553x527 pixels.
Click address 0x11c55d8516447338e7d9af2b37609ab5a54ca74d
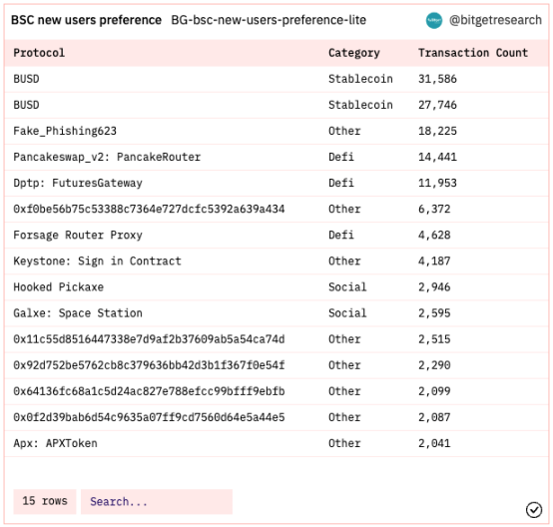[x=149, y=339]
